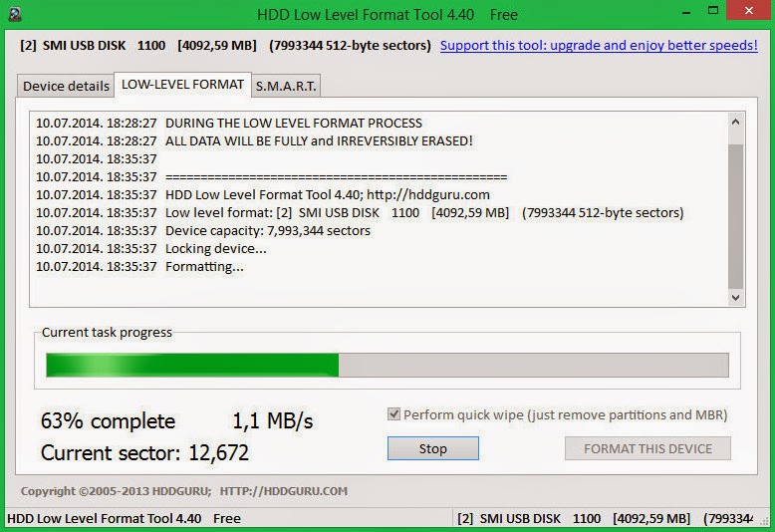Viewport: 775px width, 532px height.
Task: Click the '63% complete' text
Action: pyautogui.click(x=108, y=421)
